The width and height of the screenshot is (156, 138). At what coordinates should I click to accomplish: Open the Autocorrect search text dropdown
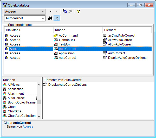tap(43, 18)
